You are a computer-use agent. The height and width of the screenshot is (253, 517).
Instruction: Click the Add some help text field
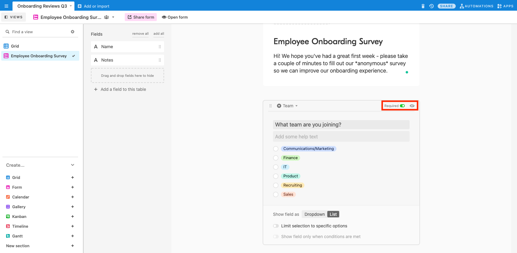[341, 137]
